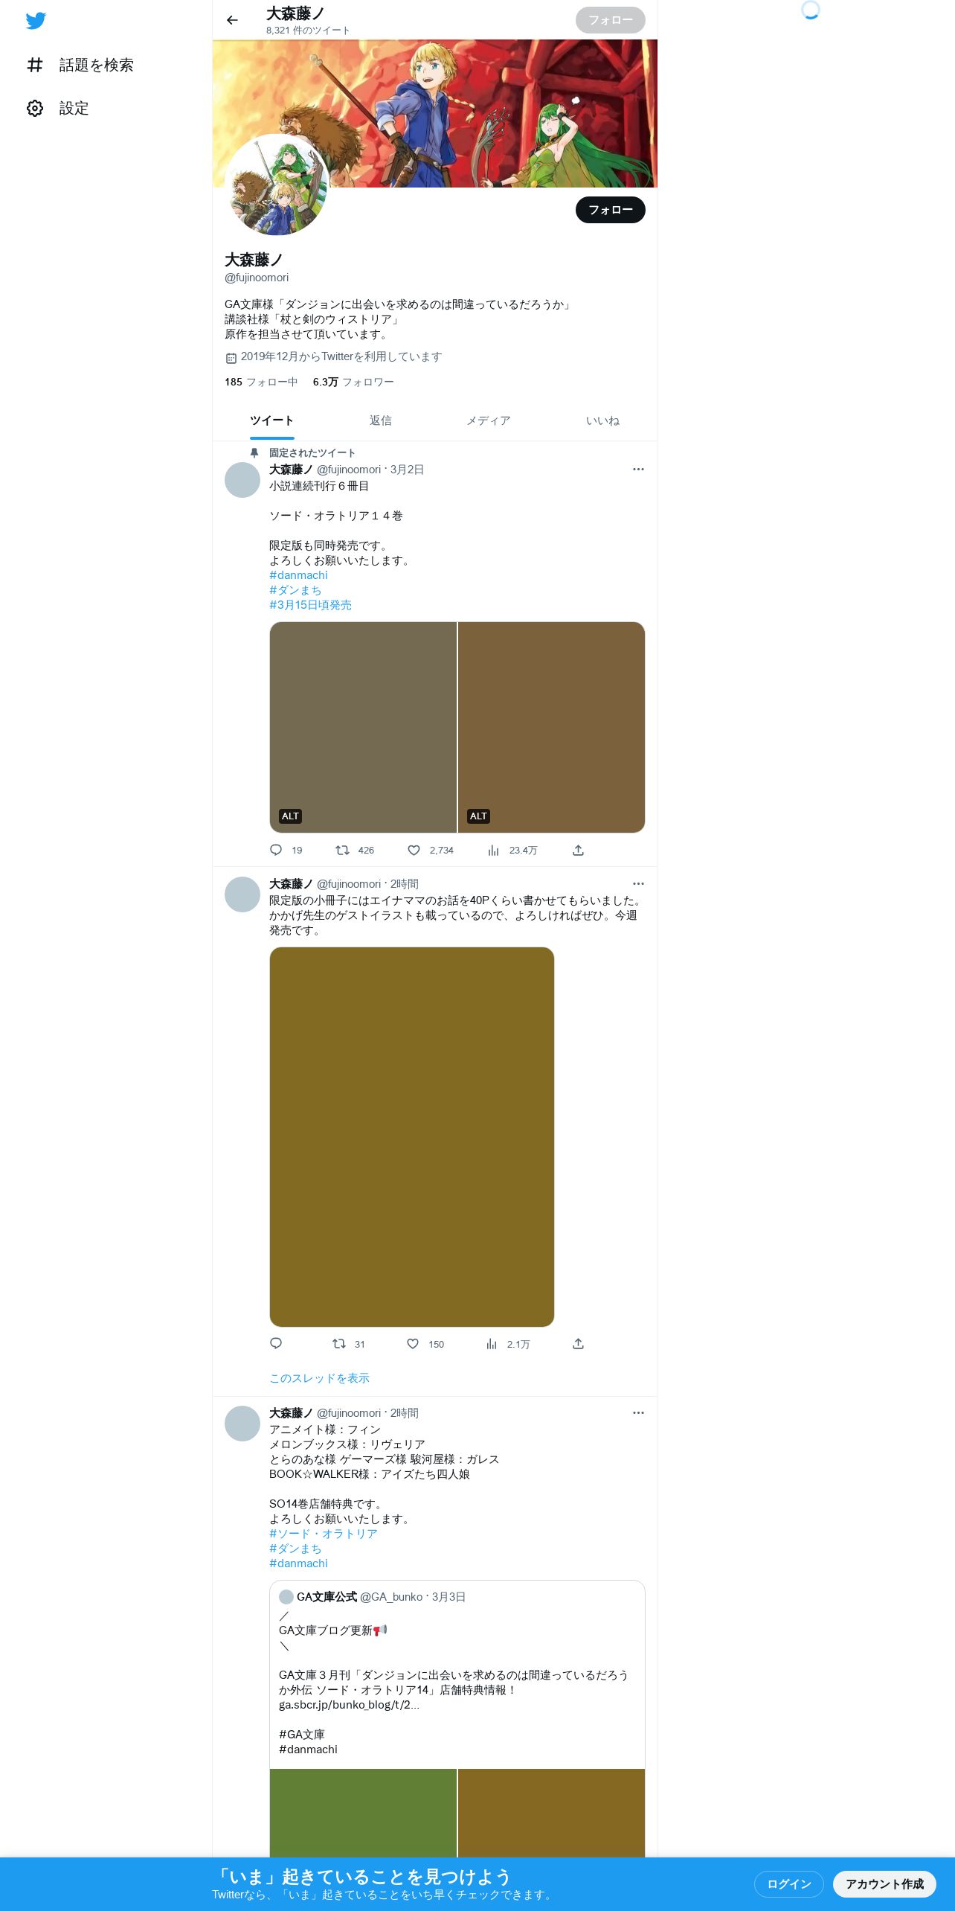Go back using the arrow icon
The image size is (955, 1911).
232,20
